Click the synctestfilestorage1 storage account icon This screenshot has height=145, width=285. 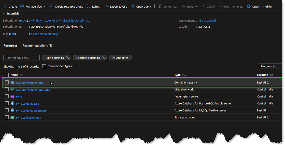12,117
